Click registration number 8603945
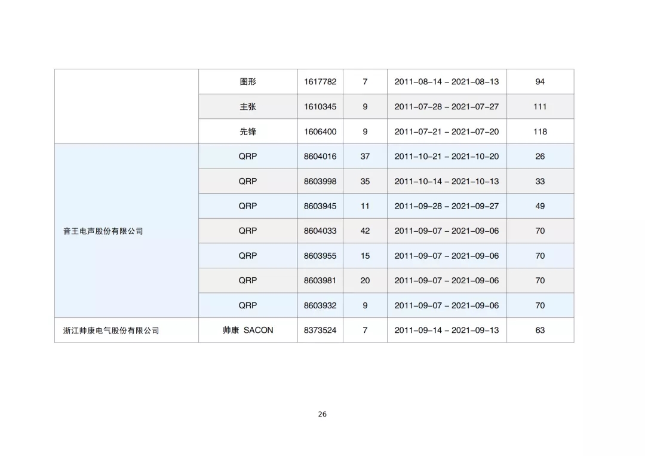 pyautogui.click(x=320, y=206)
